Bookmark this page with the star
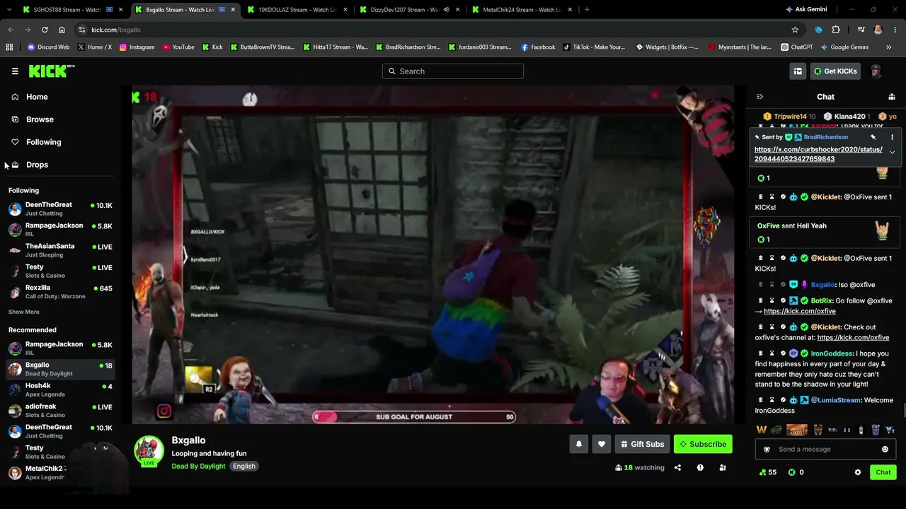The image size is (906, 509). 795,30
